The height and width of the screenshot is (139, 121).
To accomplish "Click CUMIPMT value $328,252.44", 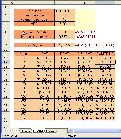I will pos(85,105).
